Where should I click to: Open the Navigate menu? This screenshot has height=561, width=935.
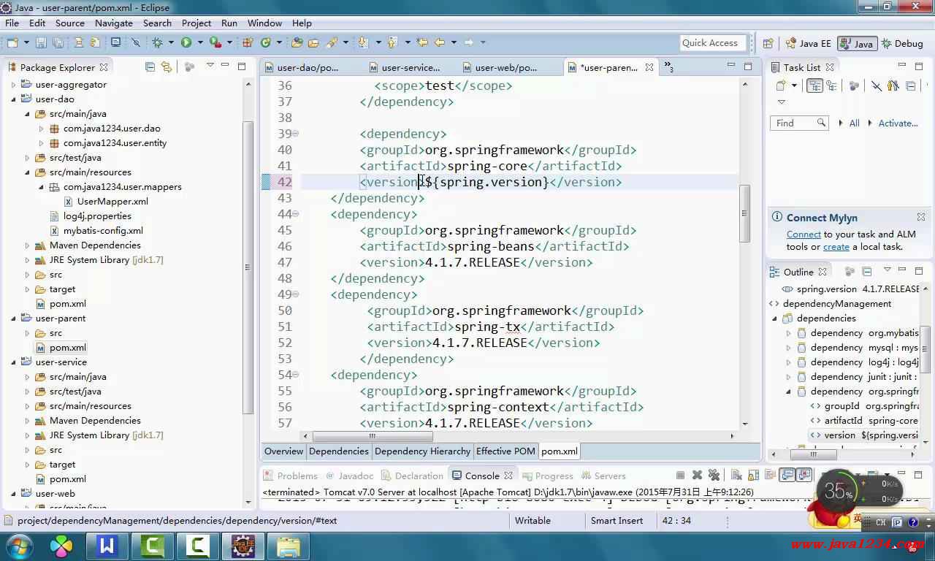point(114,23)
